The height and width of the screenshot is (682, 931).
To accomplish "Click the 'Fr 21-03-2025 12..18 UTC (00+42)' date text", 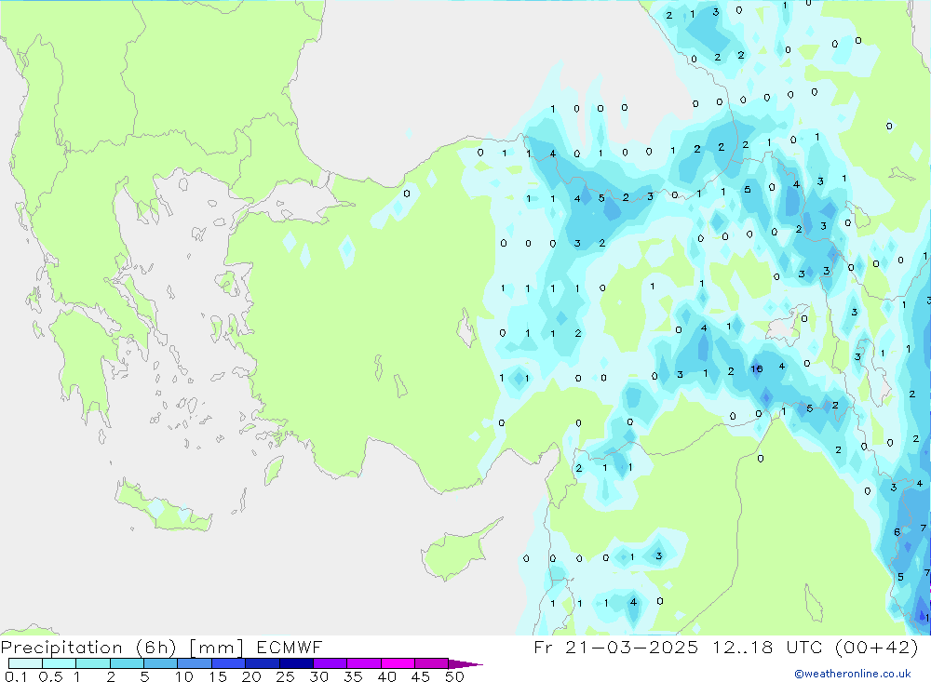I will (726, 647).
